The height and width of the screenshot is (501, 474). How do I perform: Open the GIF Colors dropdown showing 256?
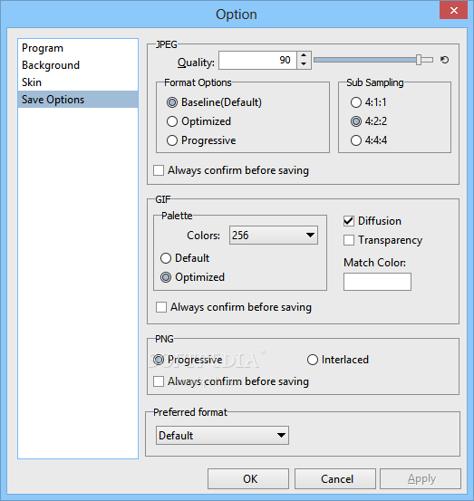pyautogui.click(x=274, y=236)
